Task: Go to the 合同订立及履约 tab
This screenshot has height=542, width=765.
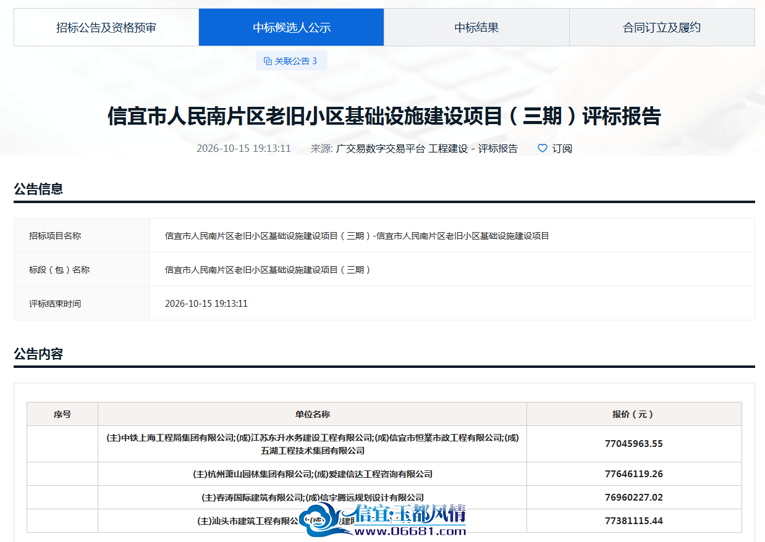Action: (662, 27)
